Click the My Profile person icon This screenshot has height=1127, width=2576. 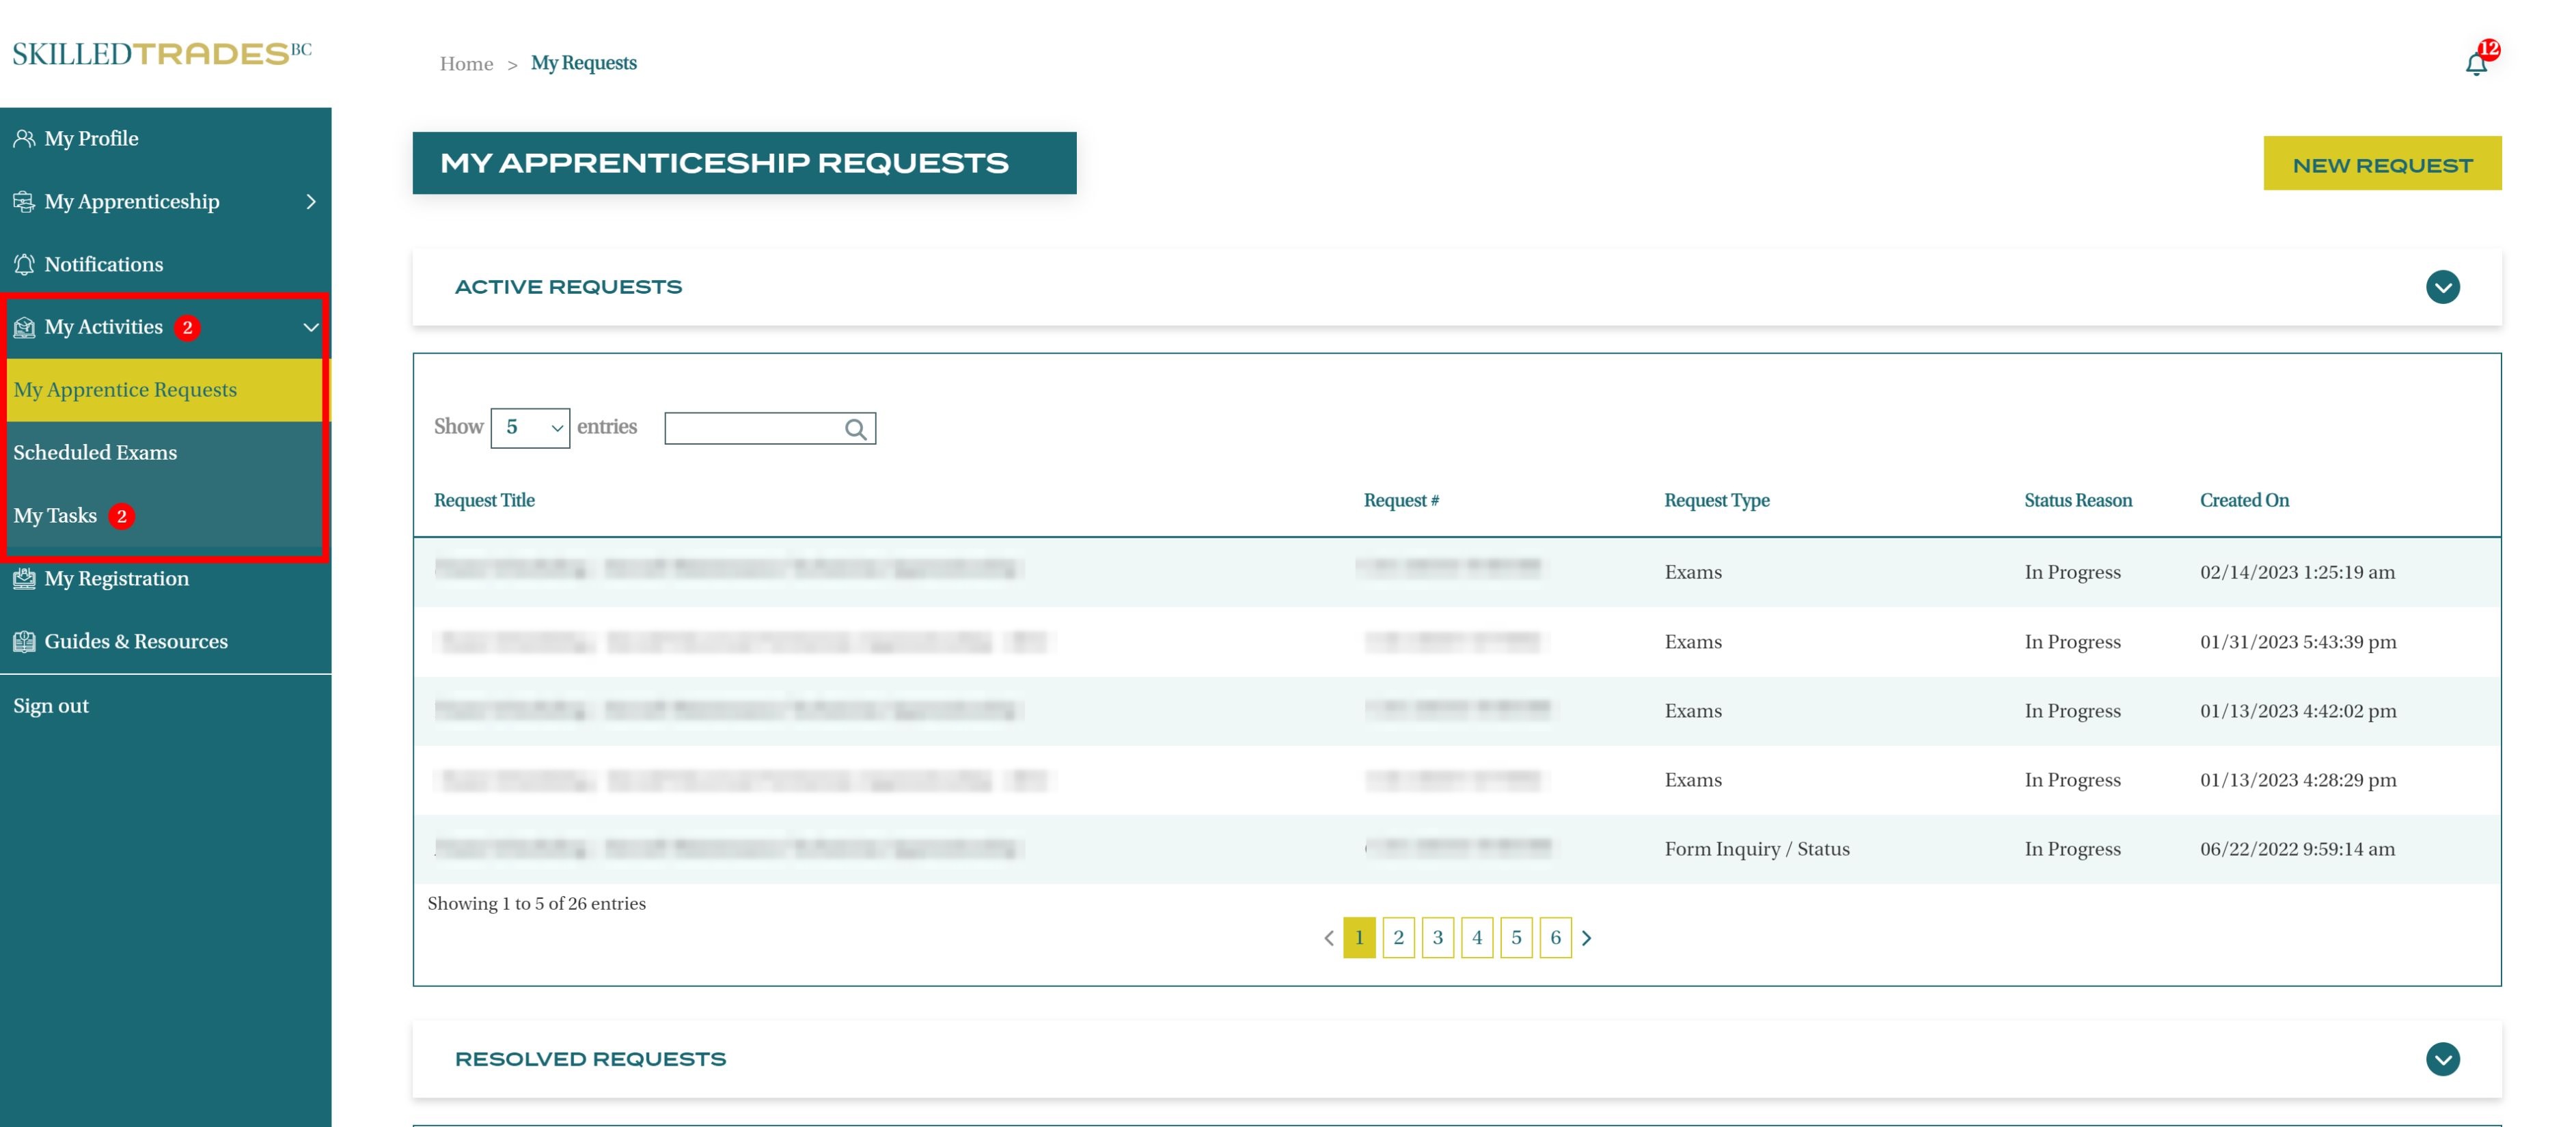[24, 138]
